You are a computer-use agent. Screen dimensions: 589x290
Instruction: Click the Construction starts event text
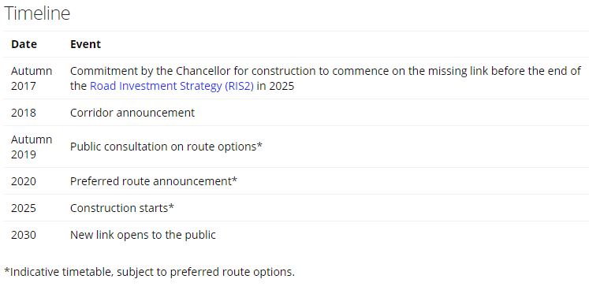[122, 208]
